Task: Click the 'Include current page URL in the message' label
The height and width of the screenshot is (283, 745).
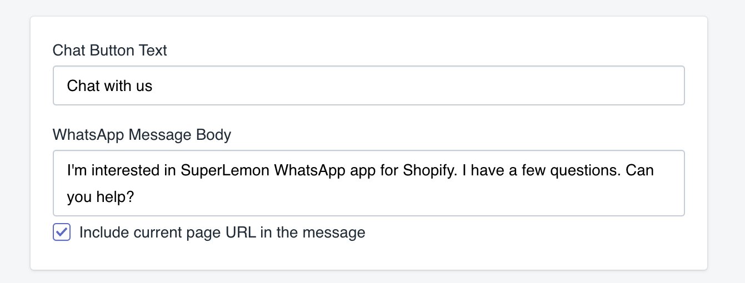Action: (222, 233)
